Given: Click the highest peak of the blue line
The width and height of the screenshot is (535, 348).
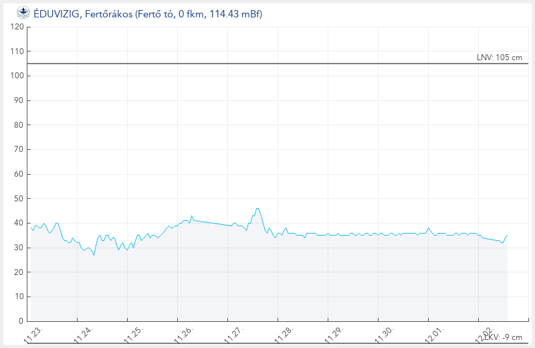Looking at the screenshot, I should tap(257, 208).
